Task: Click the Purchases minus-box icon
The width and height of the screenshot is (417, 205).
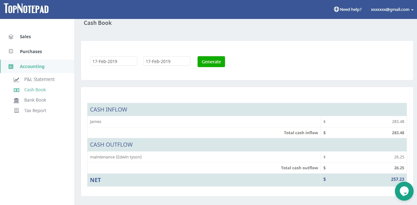Action: 11,51
